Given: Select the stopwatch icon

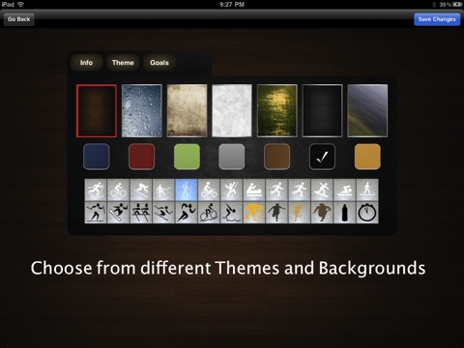Looking at the screenshot, I should point(367,213).
